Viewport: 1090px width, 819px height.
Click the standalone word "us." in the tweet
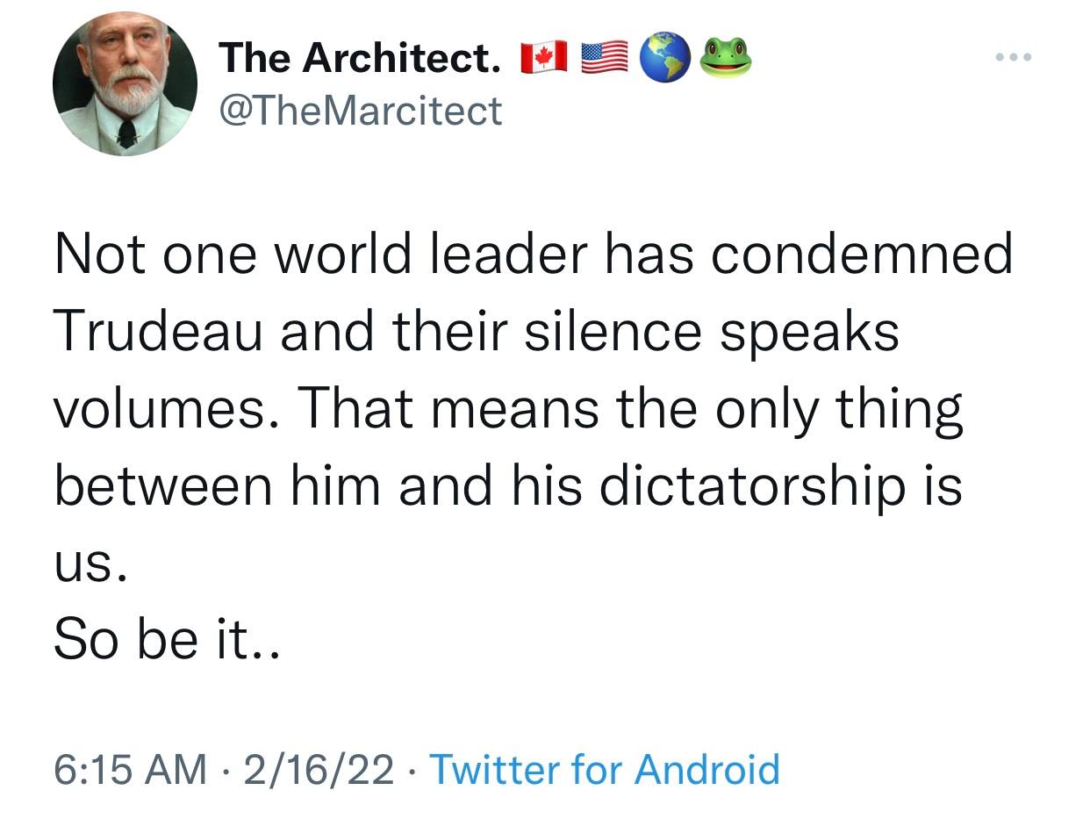[x=90, y=566]
